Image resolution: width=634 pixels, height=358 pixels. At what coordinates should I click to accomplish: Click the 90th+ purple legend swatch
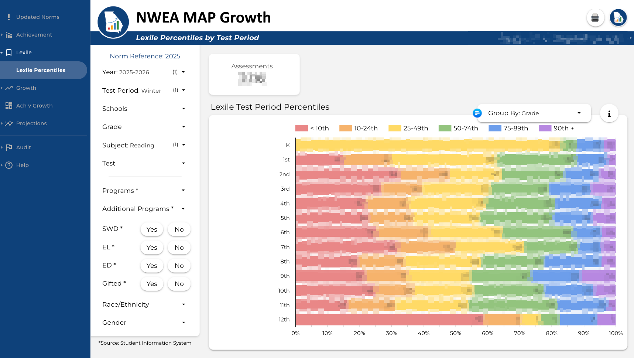pyautogui.click(x=544, y=128)
